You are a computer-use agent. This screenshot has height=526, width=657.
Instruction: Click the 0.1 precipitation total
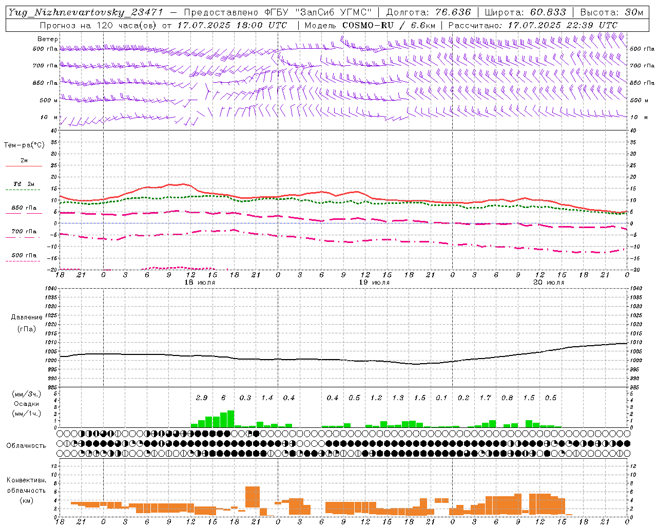click(x=441, y=398)
